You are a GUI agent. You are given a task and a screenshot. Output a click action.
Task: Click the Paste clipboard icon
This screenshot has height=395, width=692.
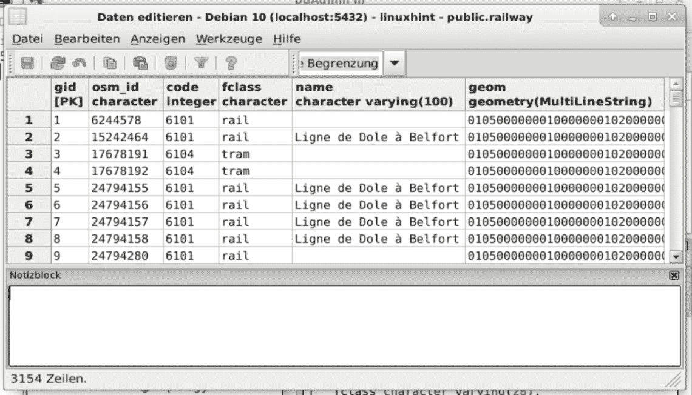pos(140,64)
